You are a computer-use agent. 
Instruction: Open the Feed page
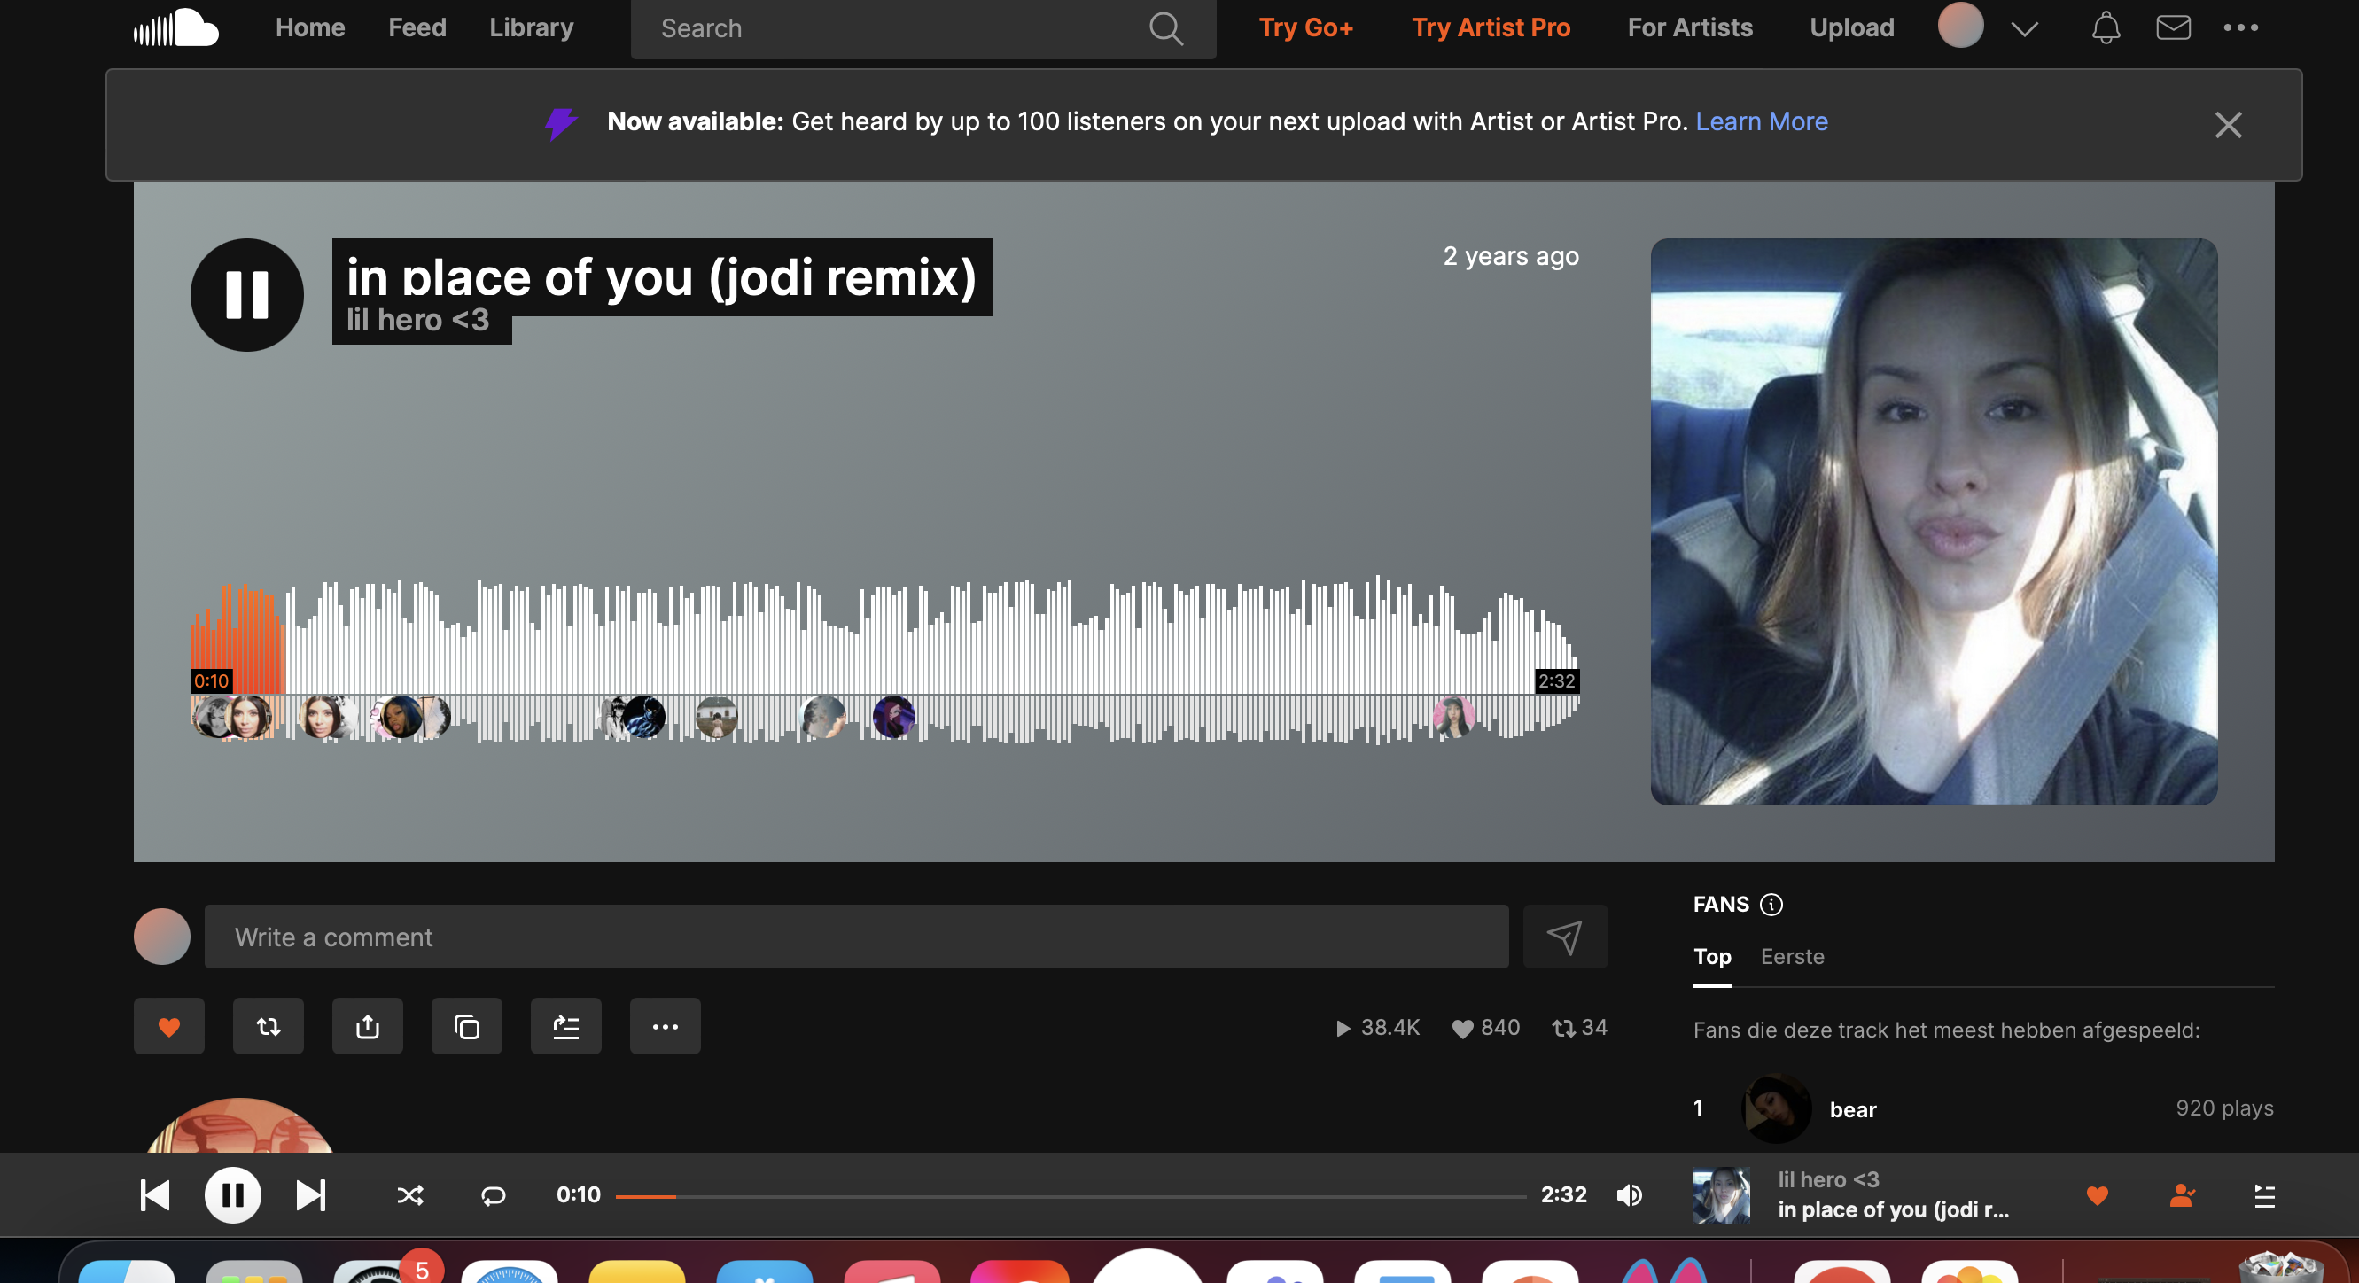[417, 27]
